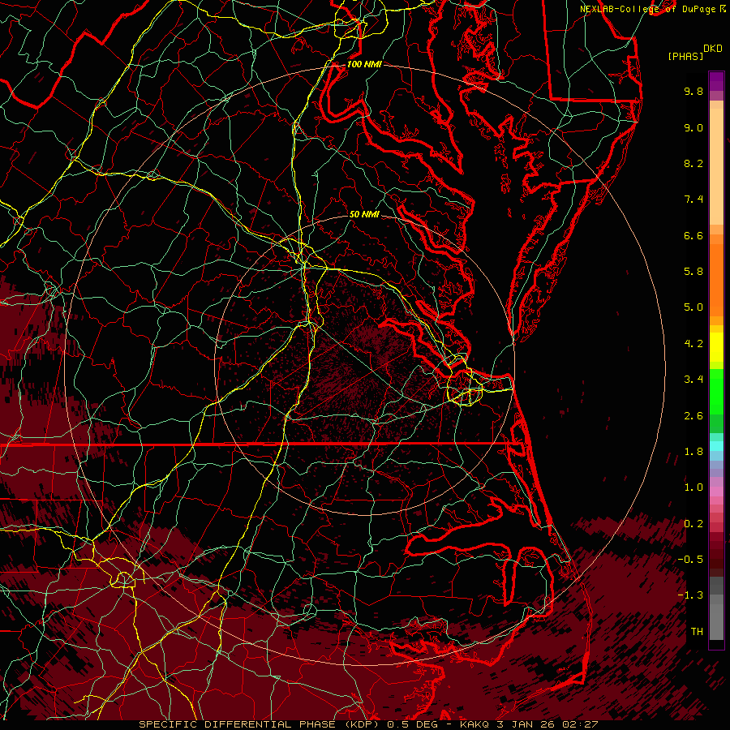Click the -0.5 scale value
Viewport: 730px width, 730px height.
690,560
